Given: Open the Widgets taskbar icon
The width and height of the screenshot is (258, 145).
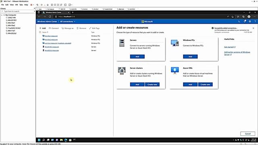Looking at the screenshot, I should pos(52,140).
